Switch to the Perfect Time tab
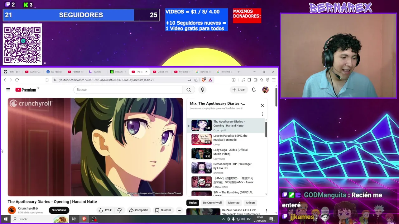 point(76,72)
